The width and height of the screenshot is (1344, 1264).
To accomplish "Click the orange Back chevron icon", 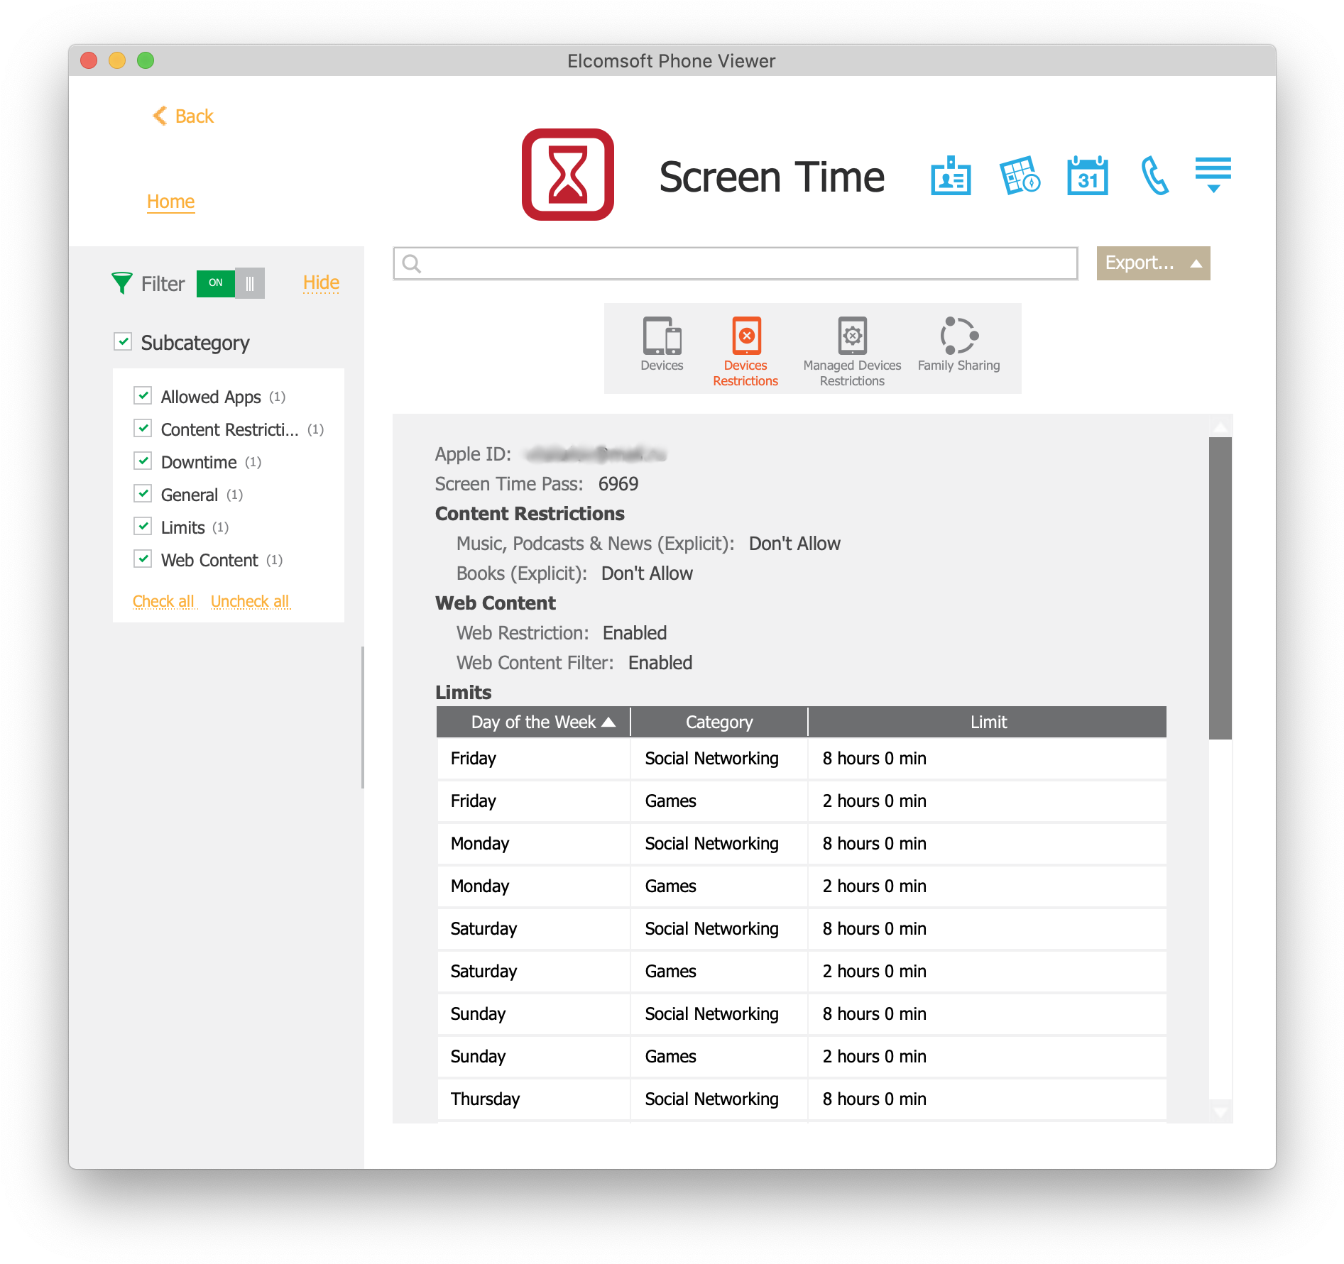I will click(x=160, y=116).
